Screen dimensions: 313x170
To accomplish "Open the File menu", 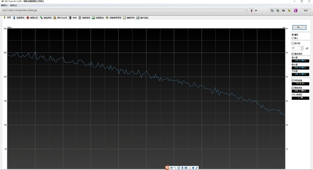I will [x=4, y=5].
